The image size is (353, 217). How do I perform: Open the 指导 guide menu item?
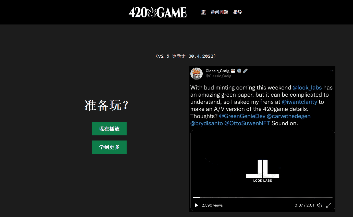(237, 12)
